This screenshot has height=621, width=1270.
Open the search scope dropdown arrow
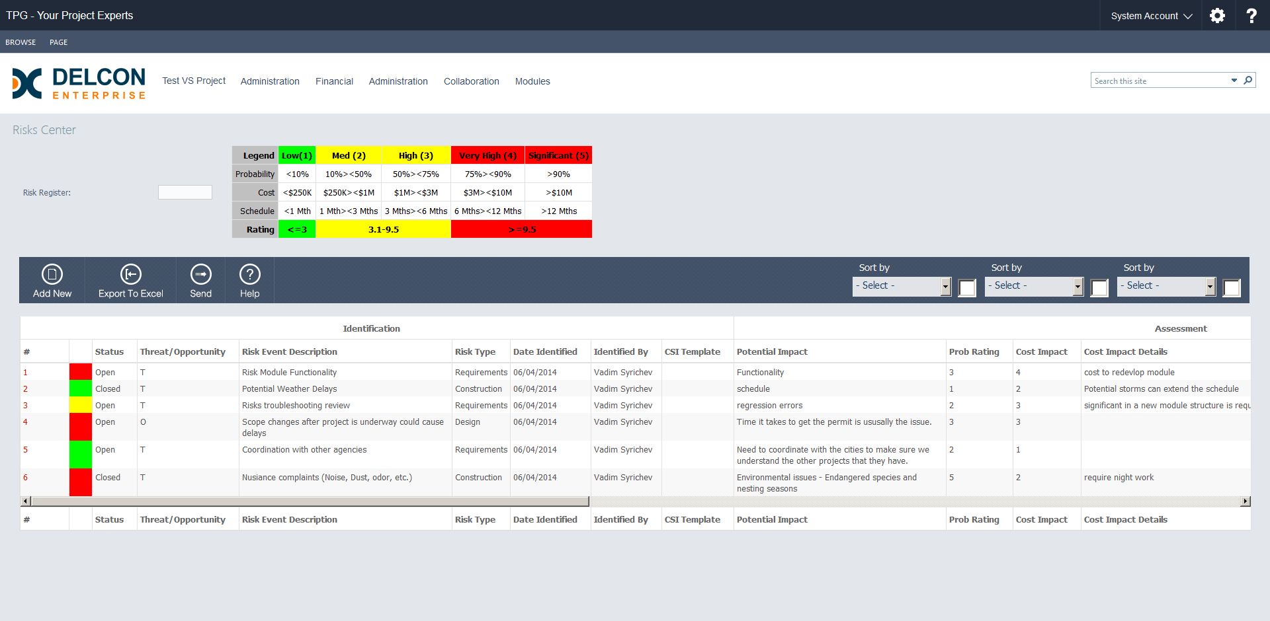(1234, 80)
